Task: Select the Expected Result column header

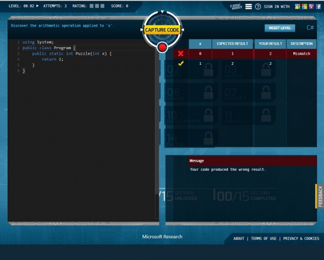Action: coord(232,43)
